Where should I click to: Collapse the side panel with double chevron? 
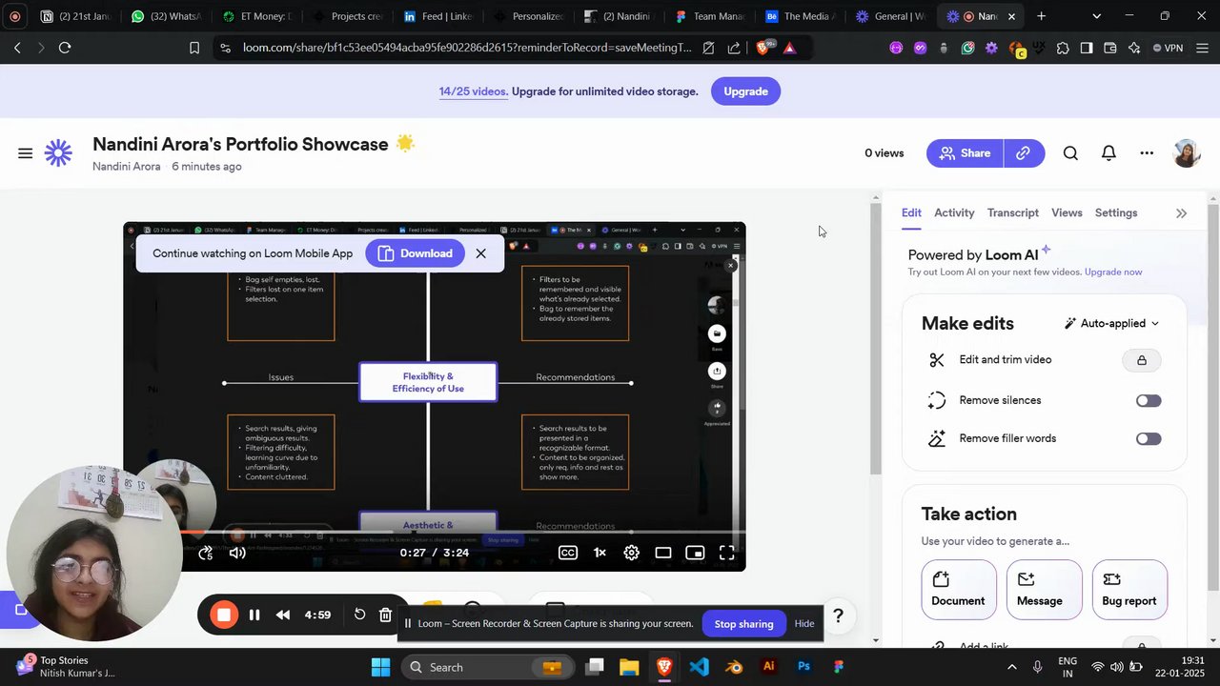pos(1182,213)
